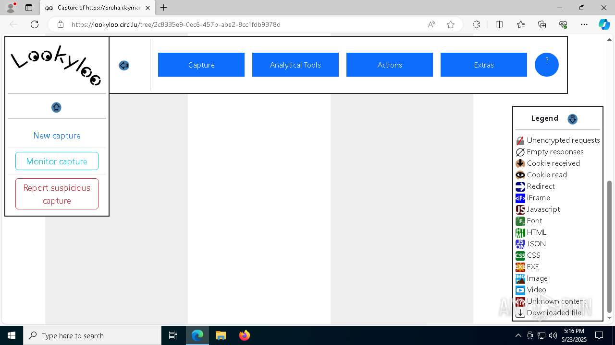
Task: Click the CSS legend icon
Action: 520,255
